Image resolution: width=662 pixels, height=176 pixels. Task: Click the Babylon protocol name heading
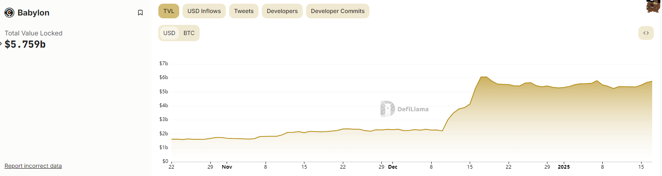click(34, 13)
